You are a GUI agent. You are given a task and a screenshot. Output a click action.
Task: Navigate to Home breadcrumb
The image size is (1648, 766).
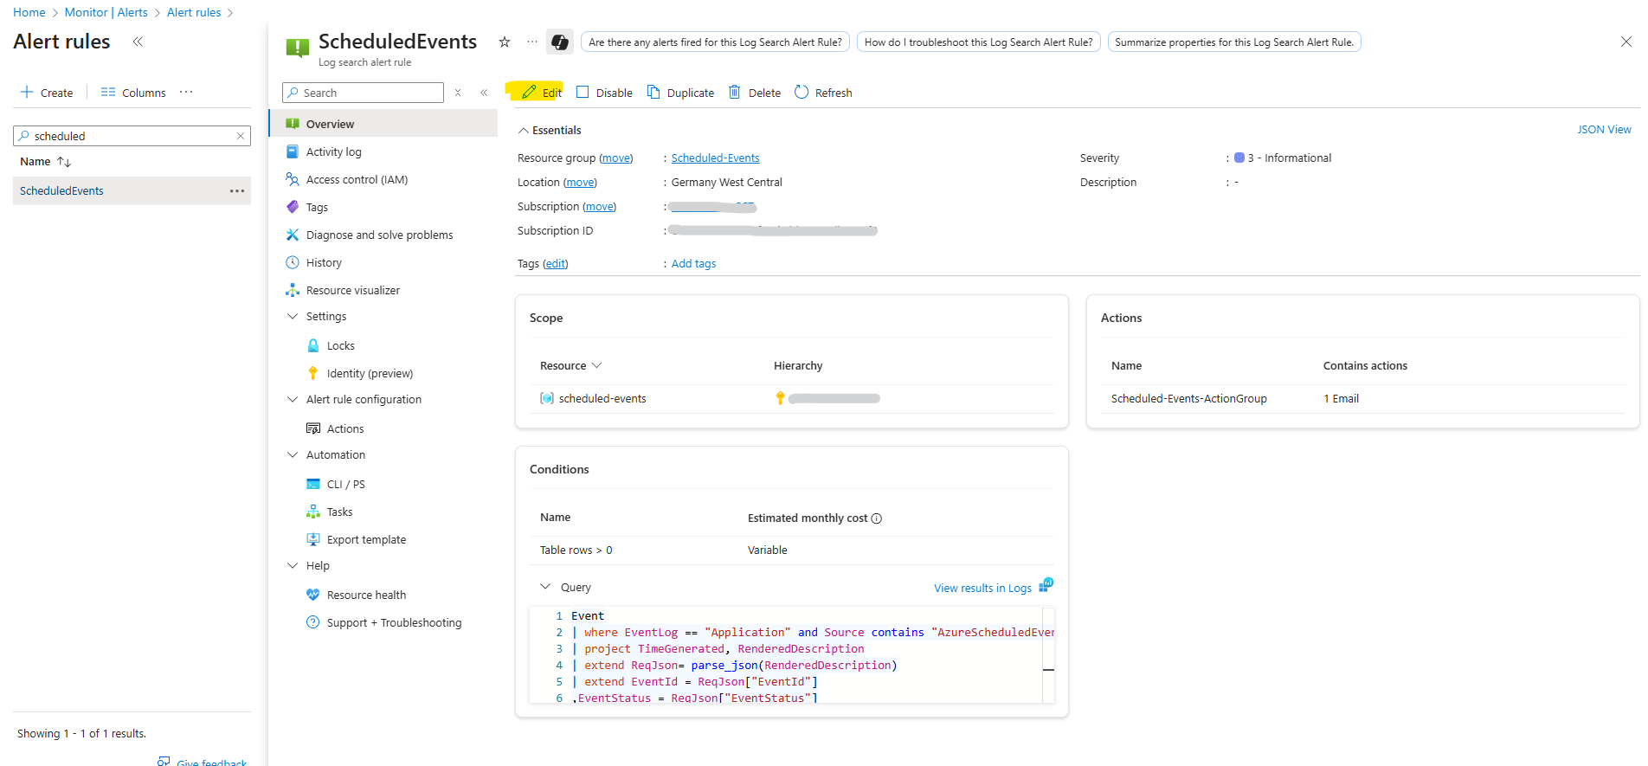click(x=29, y=12)
